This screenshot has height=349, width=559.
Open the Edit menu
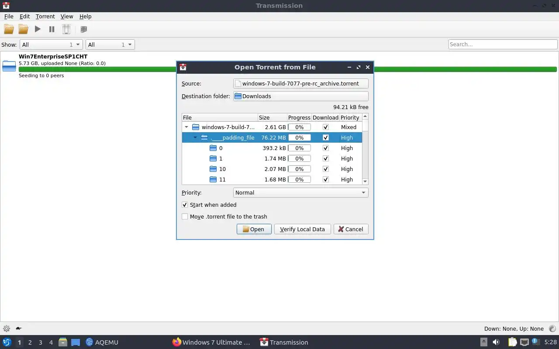coord(24,16)
